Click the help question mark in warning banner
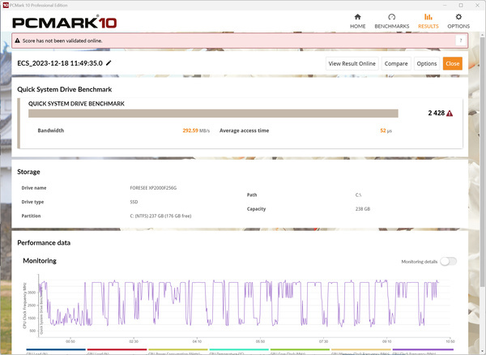This screenshot has height=355, width=486. pos(461,41)
